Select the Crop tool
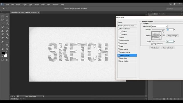This screenshot has width=183, height=103. 3,23
